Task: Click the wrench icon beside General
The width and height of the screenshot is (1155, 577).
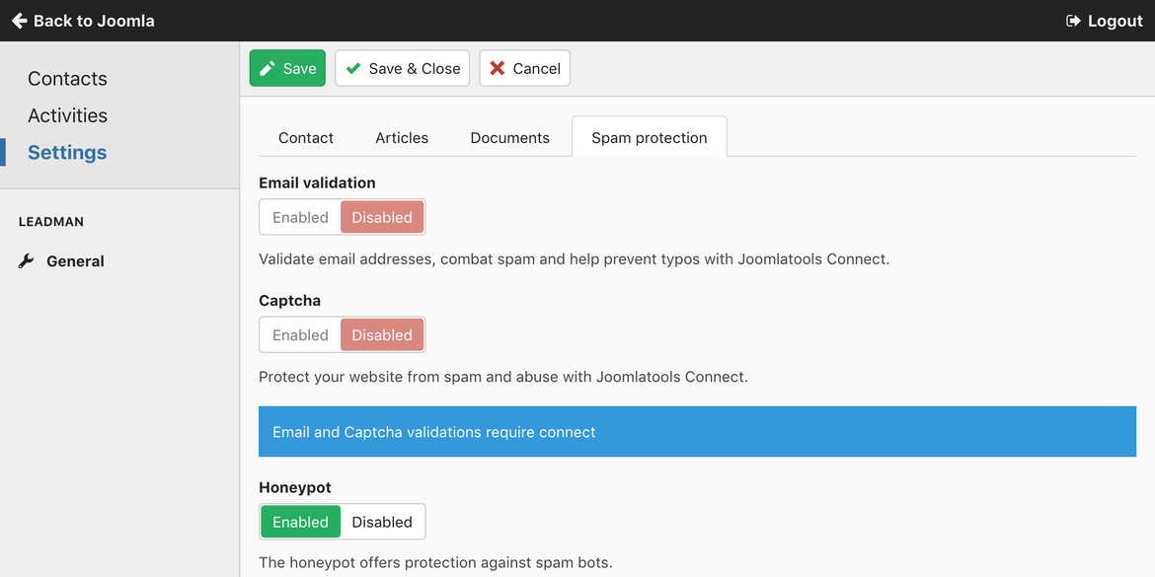Action: (x=27, y=261)
